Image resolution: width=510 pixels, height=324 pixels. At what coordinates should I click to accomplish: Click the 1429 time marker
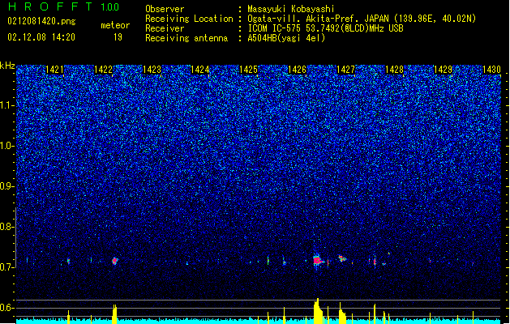(443, 70)
